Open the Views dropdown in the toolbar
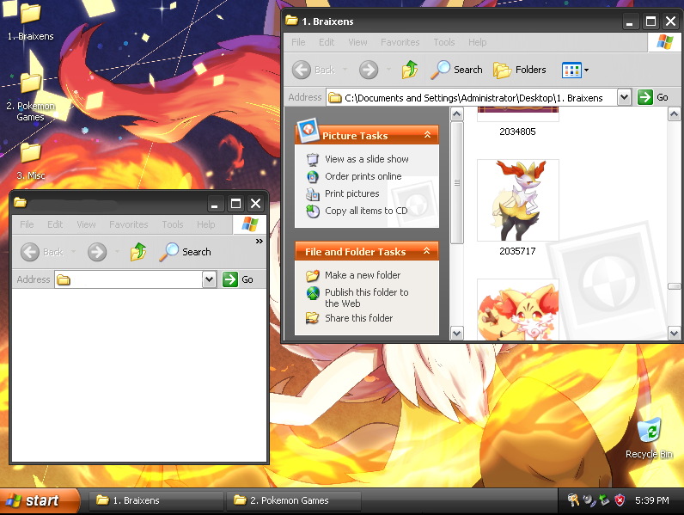Screen dimensions: 684x515 click(575, 70)
